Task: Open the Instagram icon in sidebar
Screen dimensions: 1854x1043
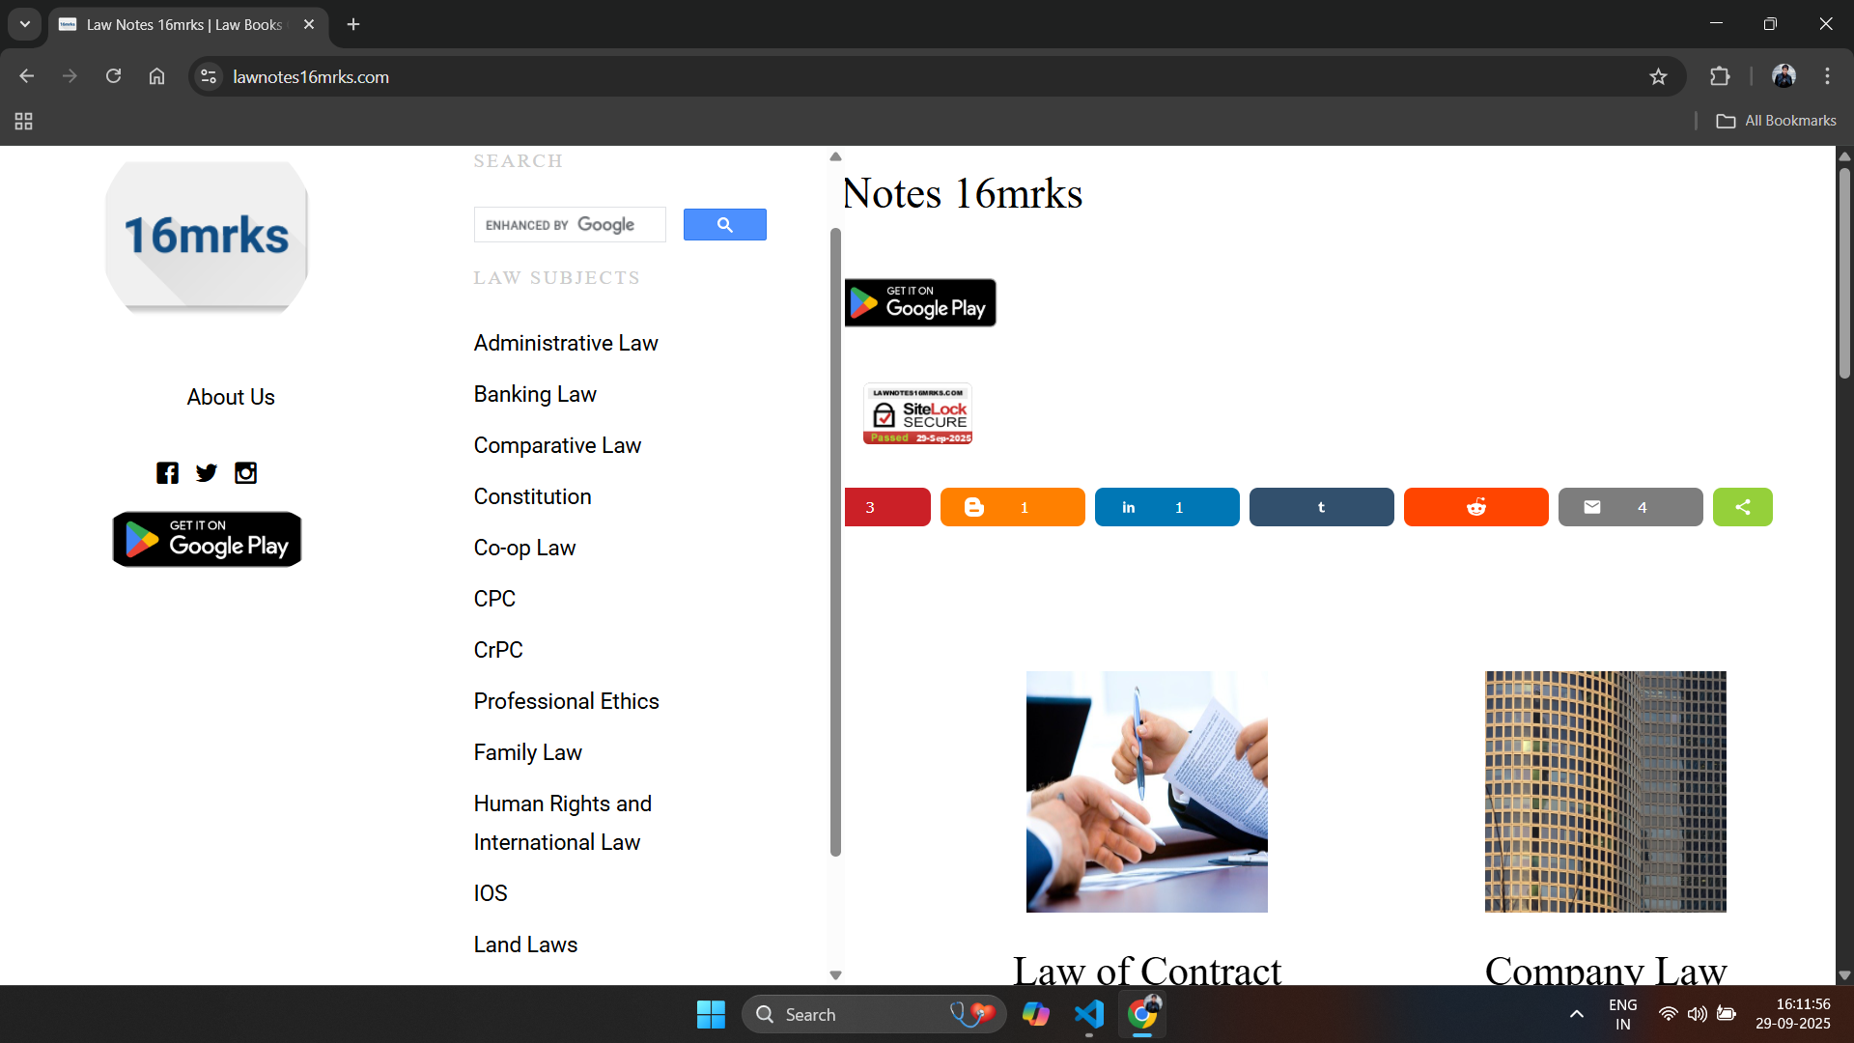Action: (x=246, y=473)
